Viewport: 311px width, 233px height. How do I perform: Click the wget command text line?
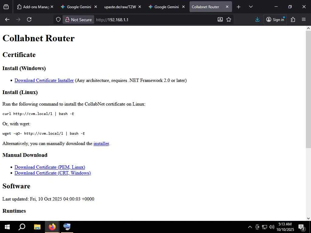tap(44, 133)
